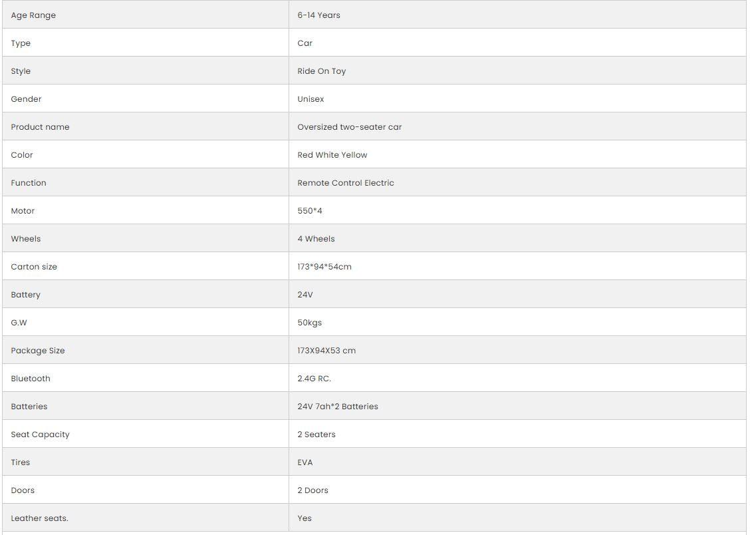
Task: Click the "Product name" row label
Action: 40,127
